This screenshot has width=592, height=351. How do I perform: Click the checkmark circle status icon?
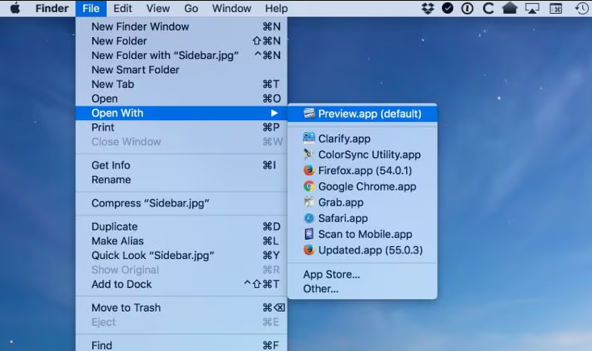click(447, 8)
